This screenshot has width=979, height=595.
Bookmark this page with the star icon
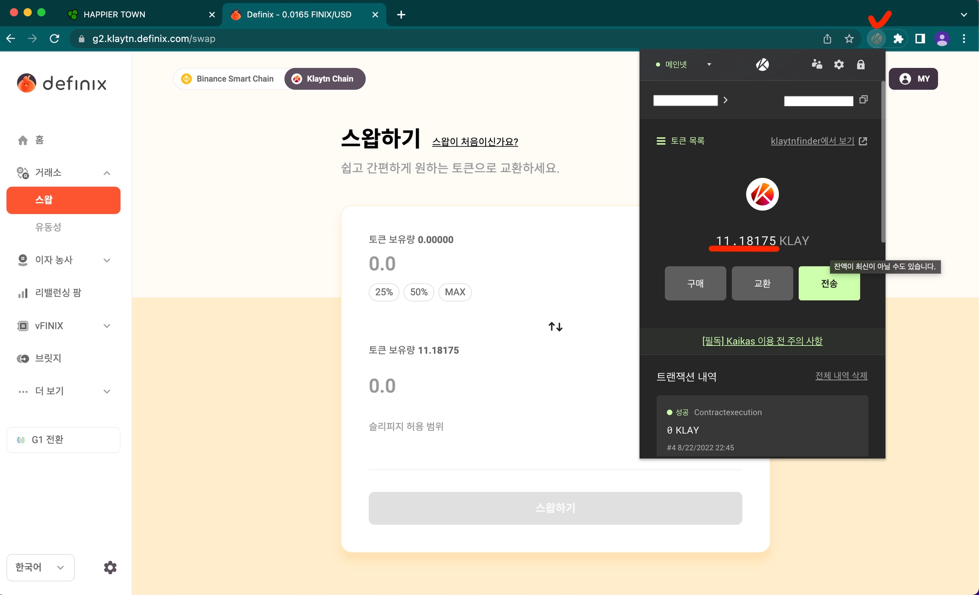point(849,39)
